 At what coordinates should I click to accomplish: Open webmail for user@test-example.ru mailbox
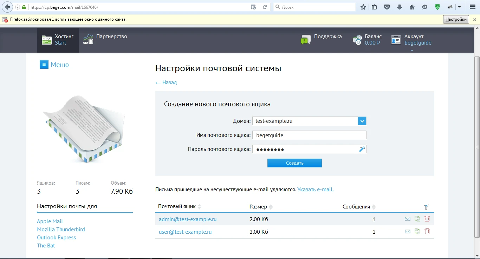point(407,231)
